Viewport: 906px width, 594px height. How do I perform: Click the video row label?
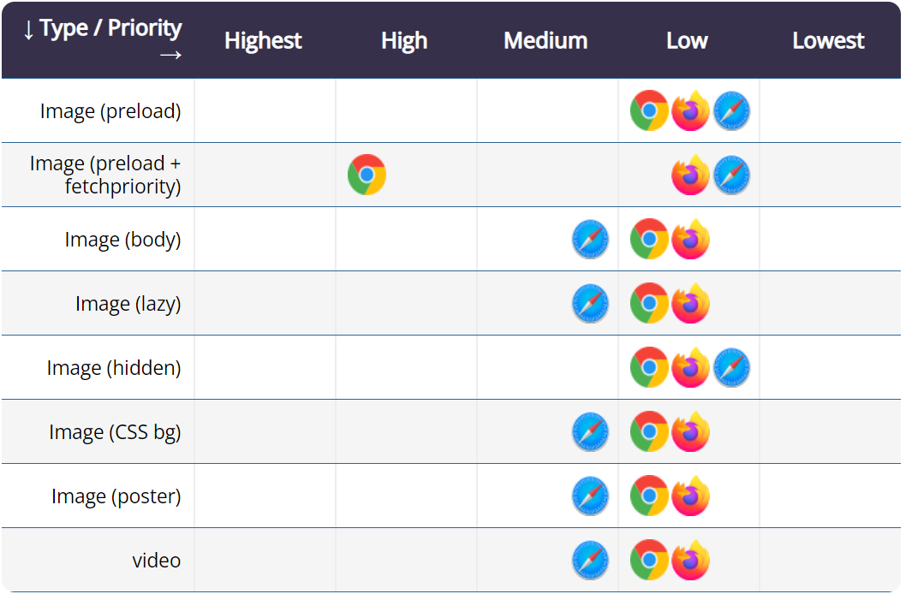(157, 561)
